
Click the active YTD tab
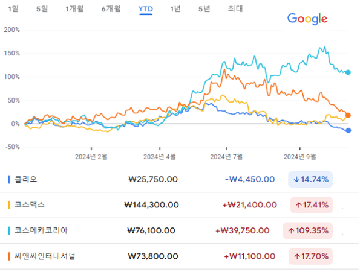[x=145, y=8]
